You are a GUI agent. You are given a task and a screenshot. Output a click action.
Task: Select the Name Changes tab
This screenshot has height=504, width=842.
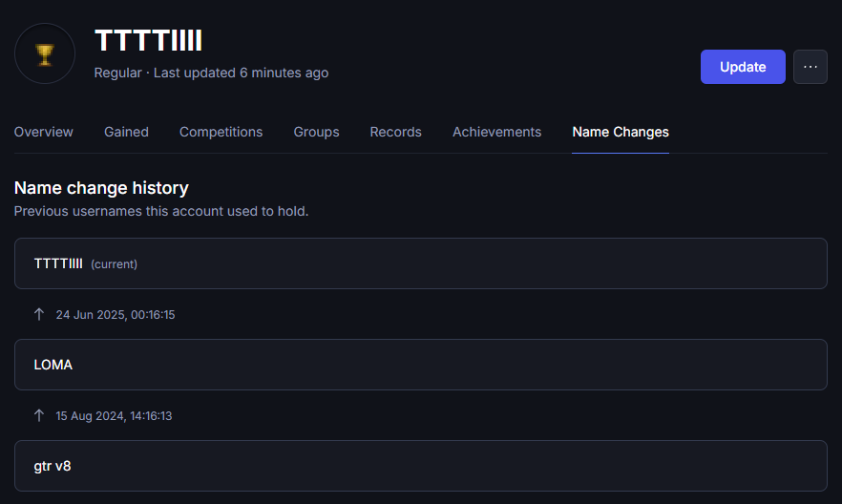(621, 132)
